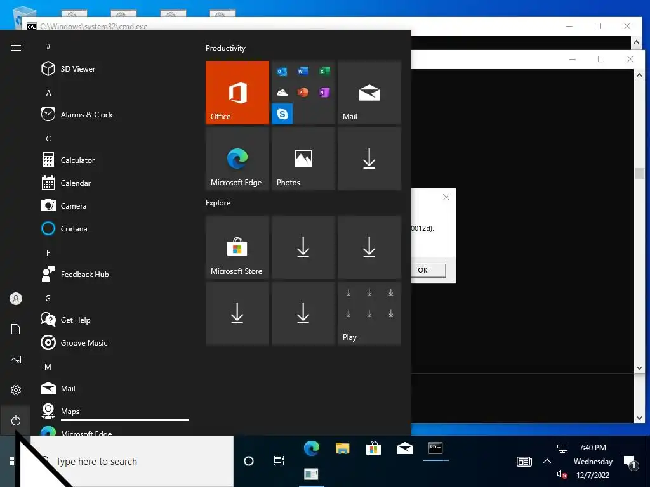Click the Outlook icon in Office tile group
This screenshot has width=650, height=487.
coord(282,72)
